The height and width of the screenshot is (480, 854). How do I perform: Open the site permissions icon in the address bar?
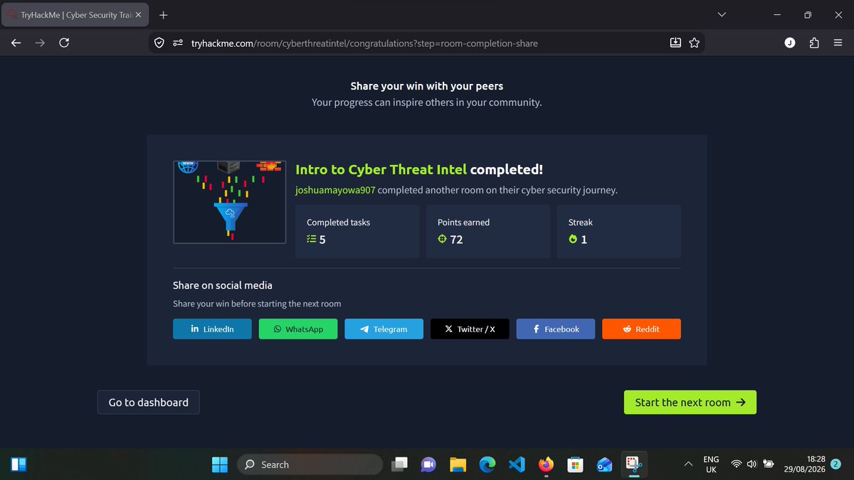coord(178,43)
